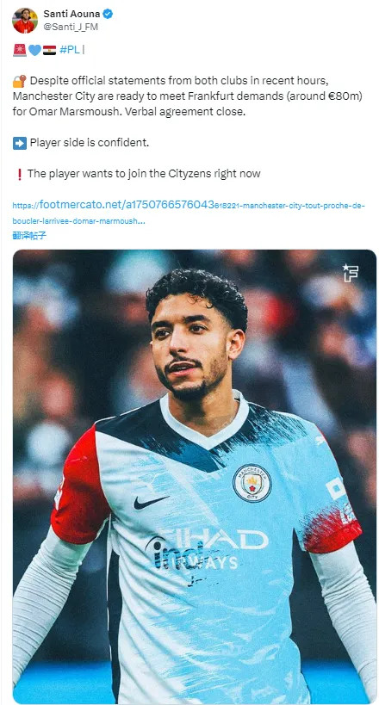Image resolution: width=379 pixels, height=705 pixels.
Task: Click the Foot Mercato watermark logo on photo
Action: point(350,273)
